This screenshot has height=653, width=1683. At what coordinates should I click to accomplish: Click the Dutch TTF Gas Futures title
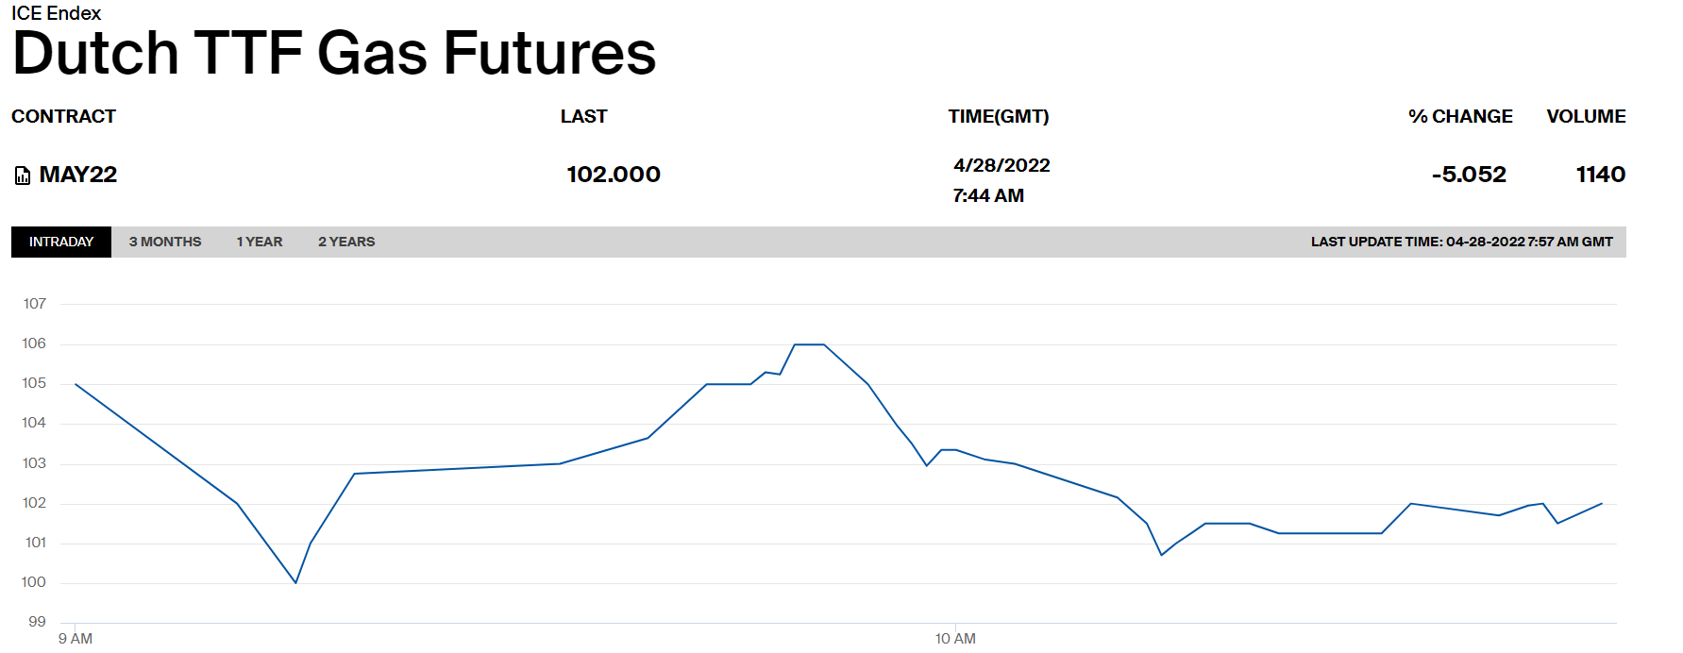coord(334,53)
